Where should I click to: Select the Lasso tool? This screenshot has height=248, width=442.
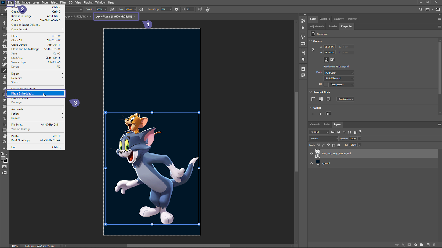[x=4, y=35]
